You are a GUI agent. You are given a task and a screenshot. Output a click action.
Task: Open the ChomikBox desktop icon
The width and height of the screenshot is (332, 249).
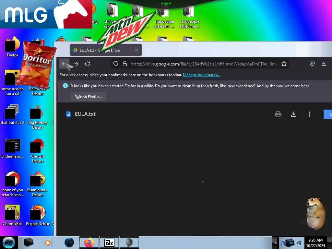(13, 215)
